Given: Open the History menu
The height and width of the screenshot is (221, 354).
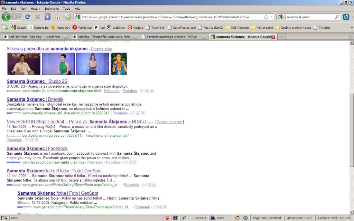Looking at the screenshot, I should click(35, 9).
